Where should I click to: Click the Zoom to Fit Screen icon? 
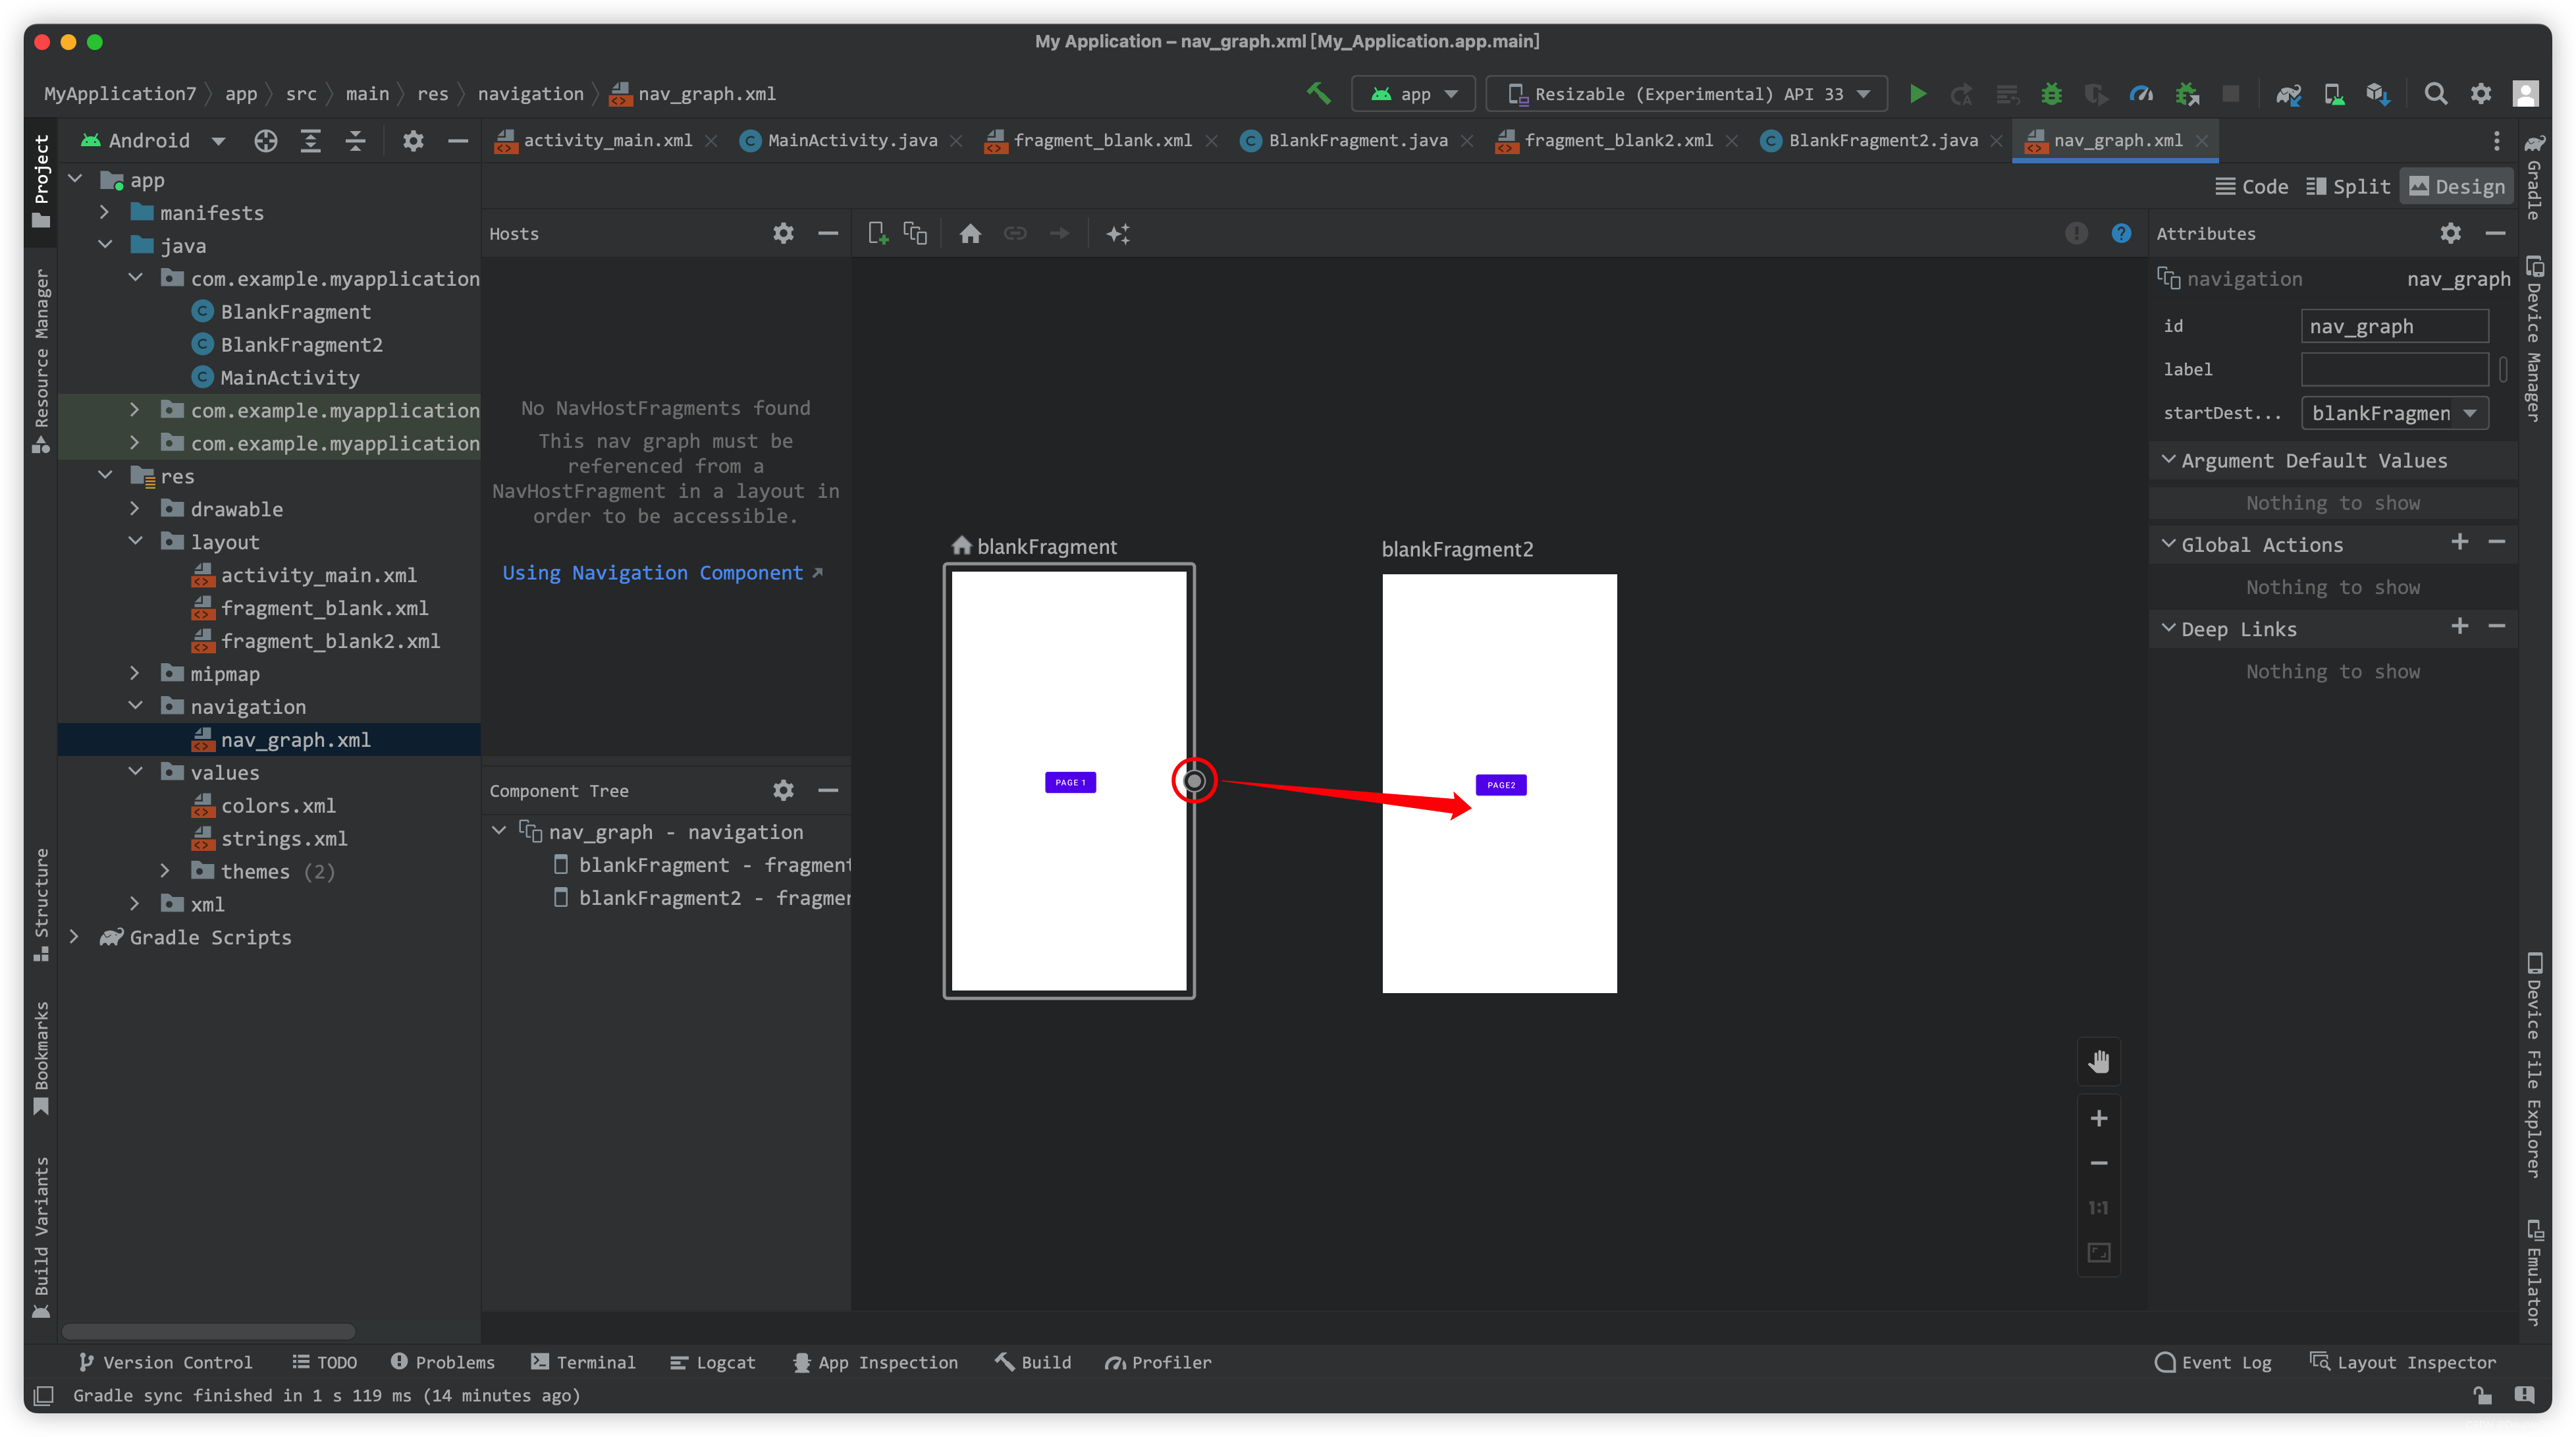click(x=2099, y=1253)
